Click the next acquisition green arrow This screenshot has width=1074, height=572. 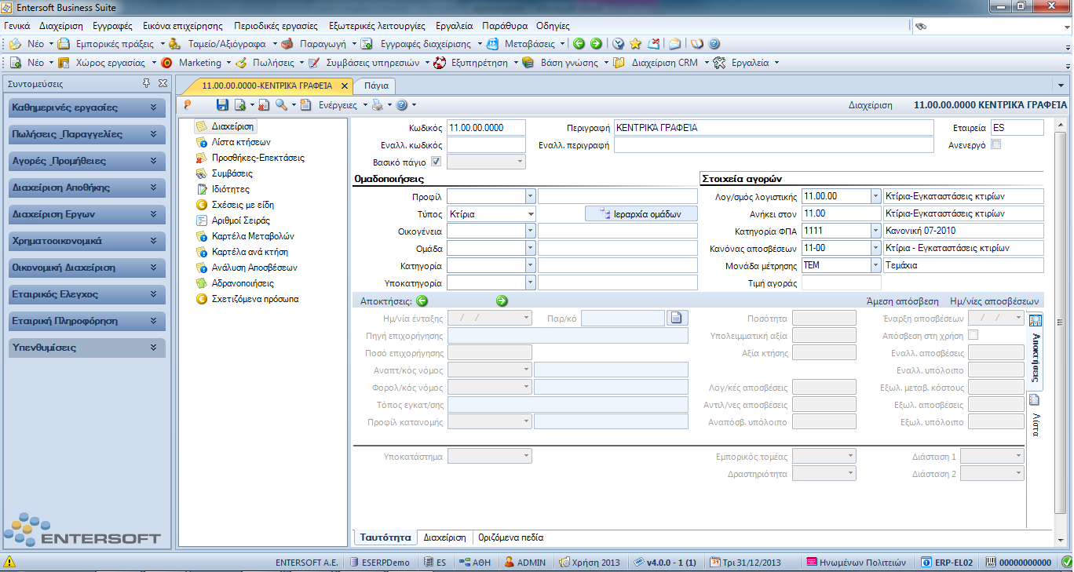(x=502, y=301)
